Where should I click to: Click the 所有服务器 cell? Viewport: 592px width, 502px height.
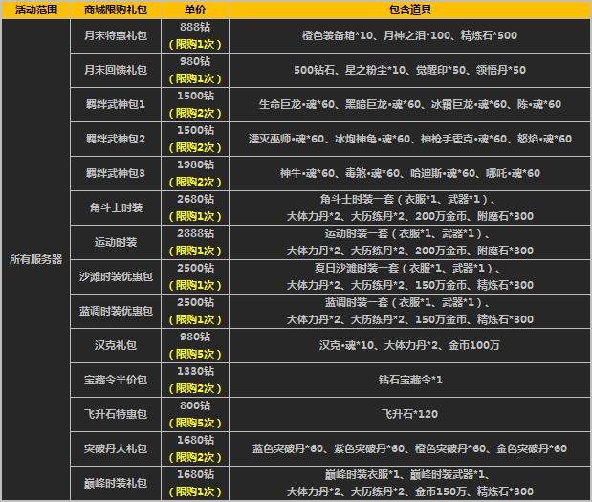tap(34, 259)
